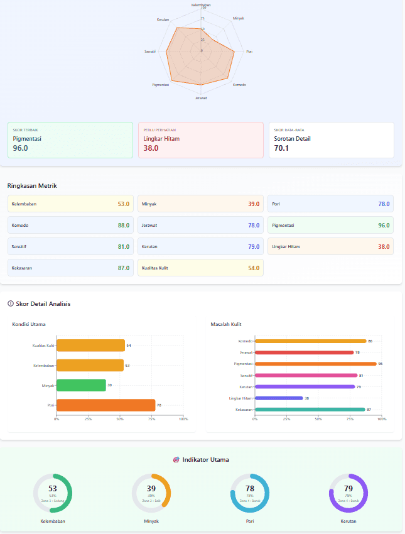This screenshot has width=405, height=534.
Task: Click the target icon beside Indikator Utama
Action: click(x=176, y=459)
